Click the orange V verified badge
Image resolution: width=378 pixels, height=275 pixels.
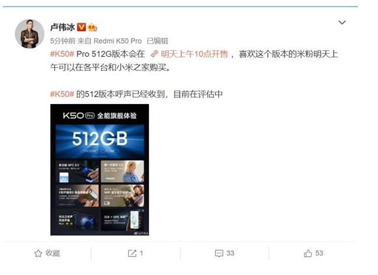click(x=81, y=27)
